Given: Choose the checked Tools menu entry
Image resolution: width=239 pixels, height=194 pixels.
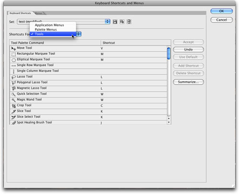Looking at the screenshot, I should click(53, 34).
